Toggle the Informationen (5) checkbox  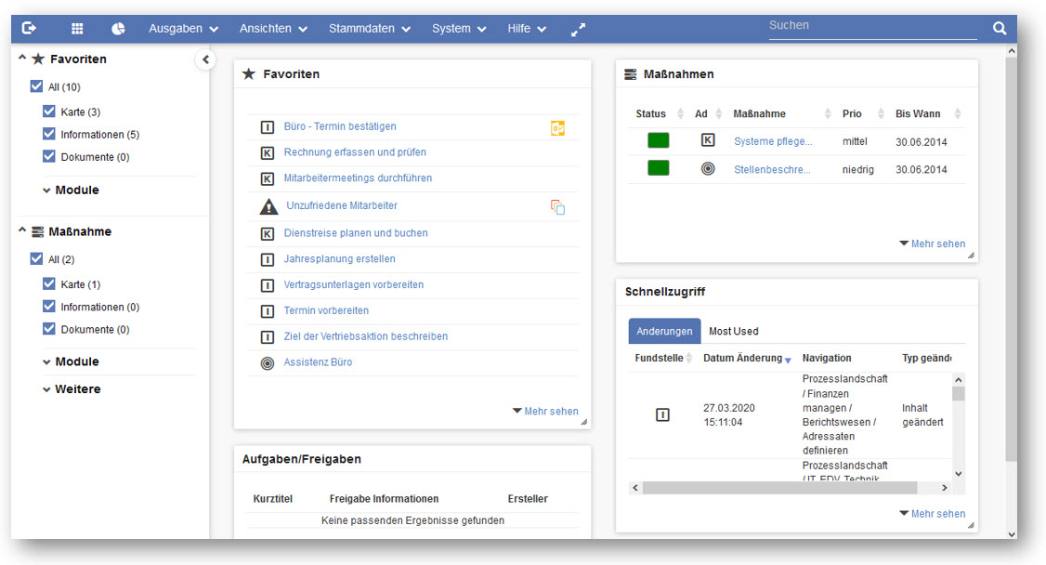[49, 134]
